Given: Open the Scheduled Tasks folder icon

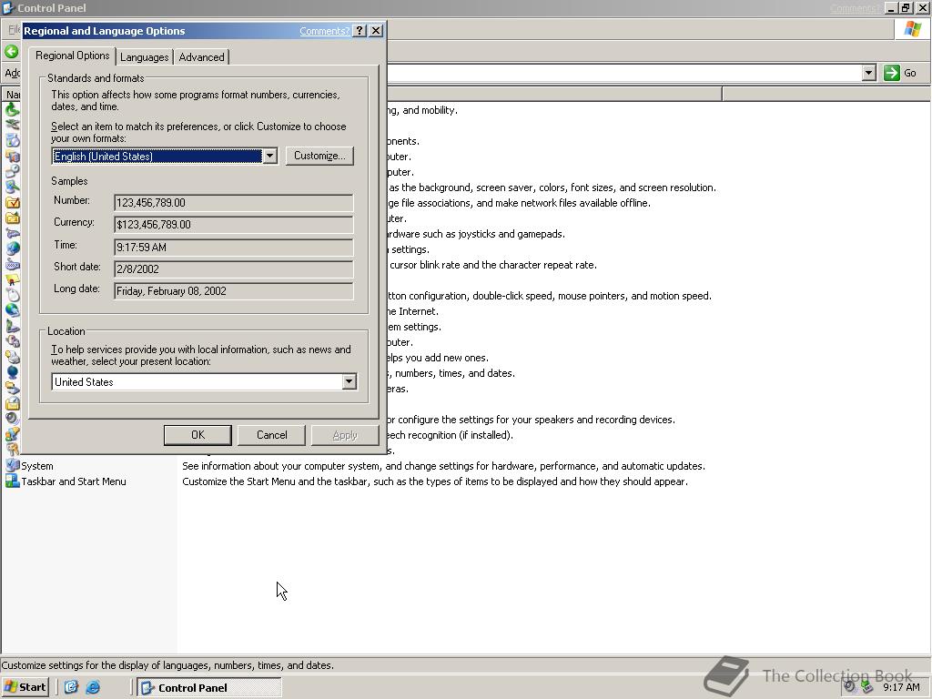Looking at the screenshot, I should point(12,403).
